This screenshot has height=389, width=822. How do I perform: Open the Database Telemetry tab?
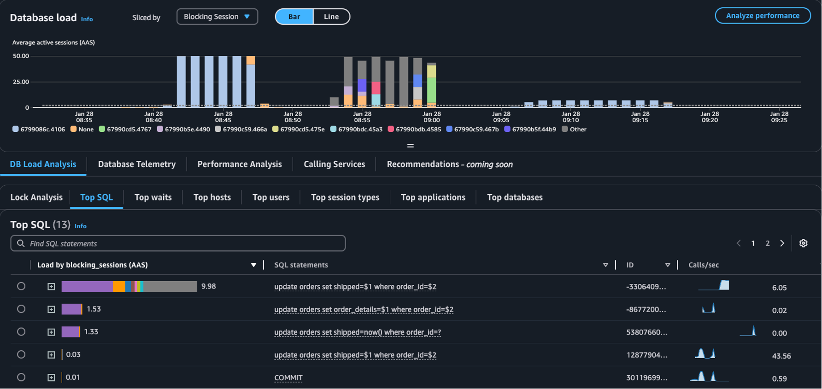point(137,164)
